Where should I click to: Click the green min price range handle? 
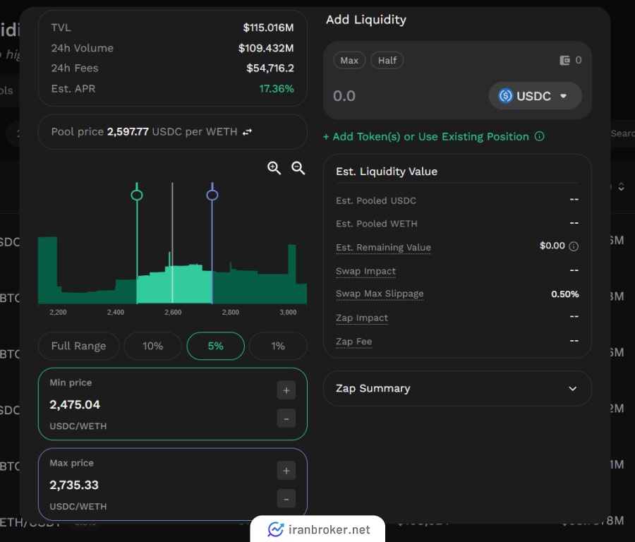pyautogui.click(x=137, y=195)
